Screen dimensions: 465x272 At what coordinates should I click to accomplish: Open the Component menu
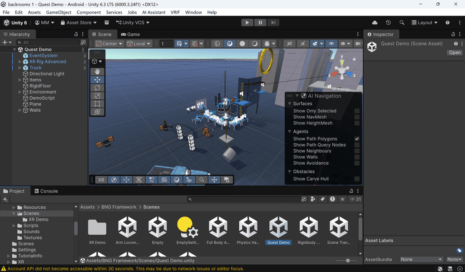pos(89,12)
